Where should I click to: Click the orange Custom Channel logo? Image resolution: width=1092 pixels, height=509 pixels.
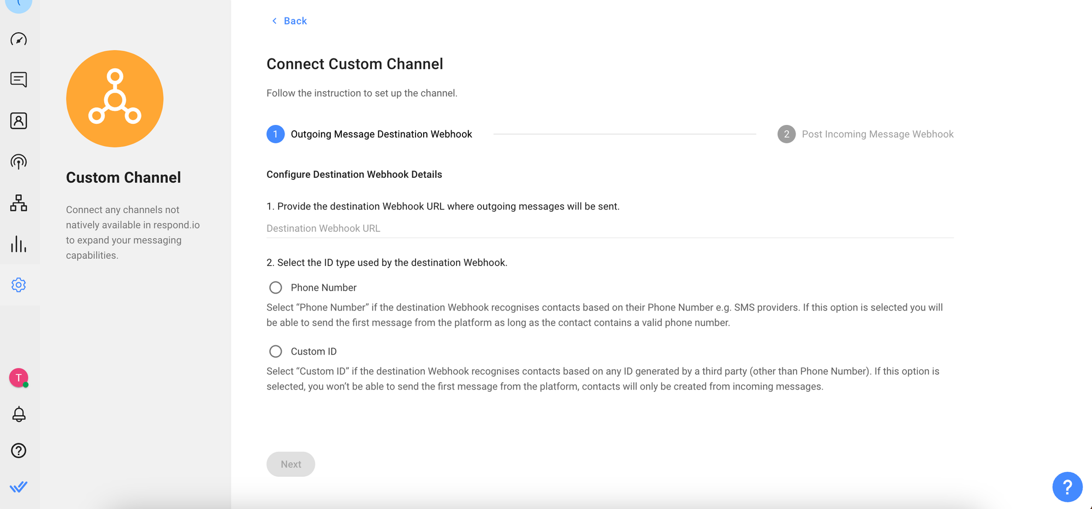click(x=115, y=99)
